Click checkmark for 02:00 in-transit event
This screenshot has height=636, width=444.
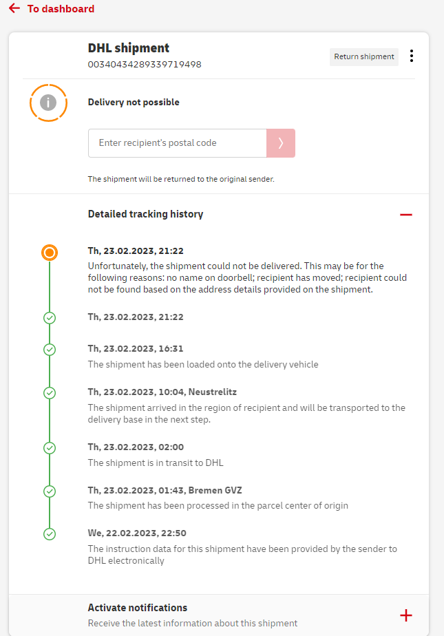[50, 448]
